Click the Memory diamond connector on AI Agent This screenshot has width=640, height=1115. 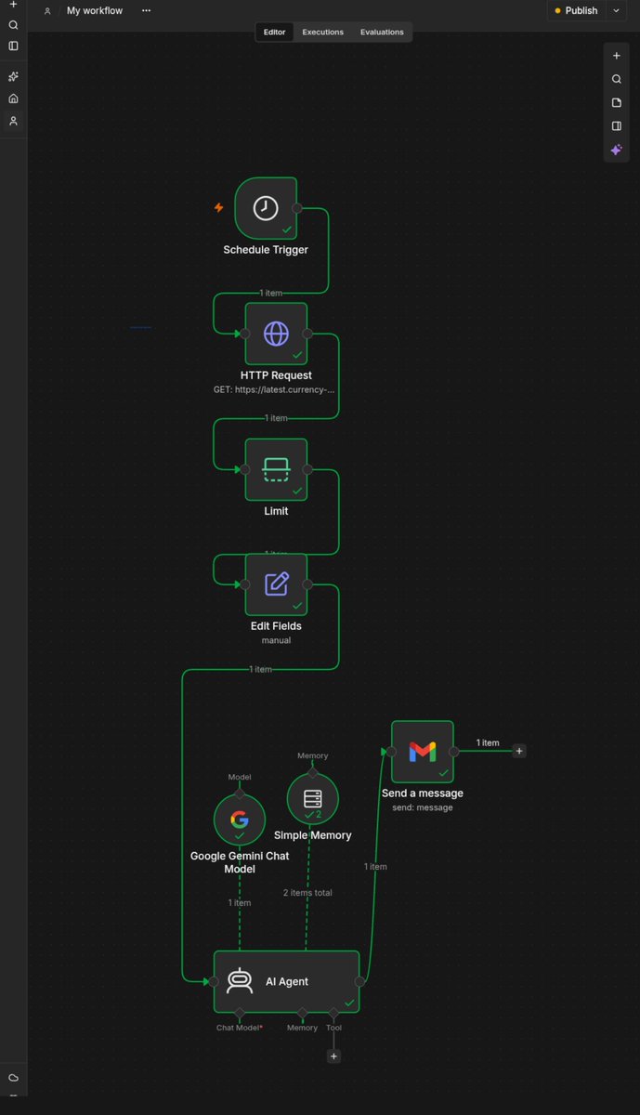(x=302, y=1012)
